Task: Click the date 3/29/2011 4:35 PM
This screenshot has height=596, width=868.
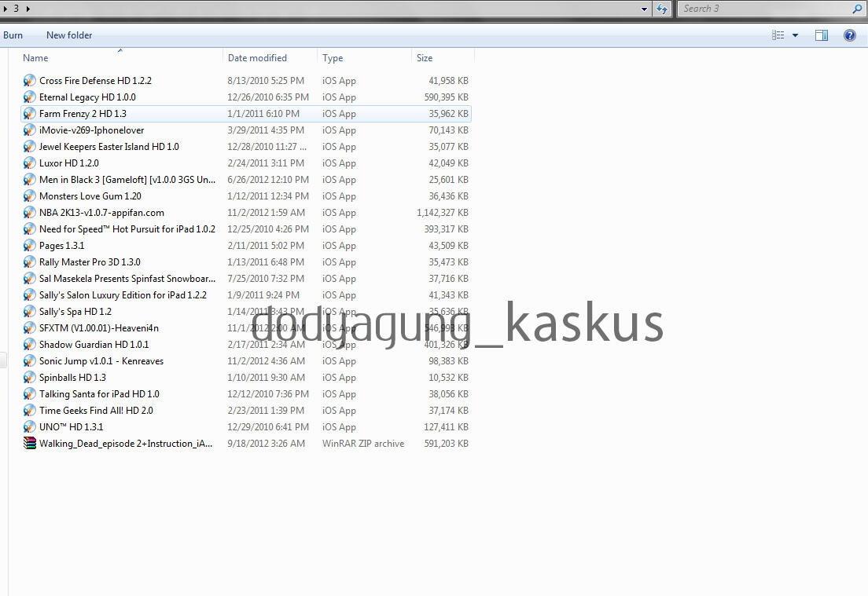Action: pyautogui.click(x=266, y=130)
